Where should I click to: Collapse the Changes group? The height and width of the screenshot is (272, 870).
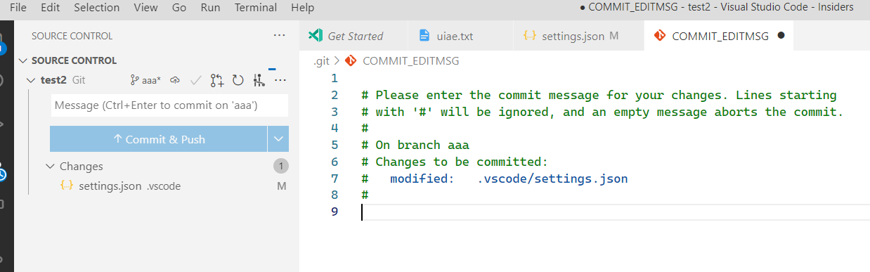(49, 167)
